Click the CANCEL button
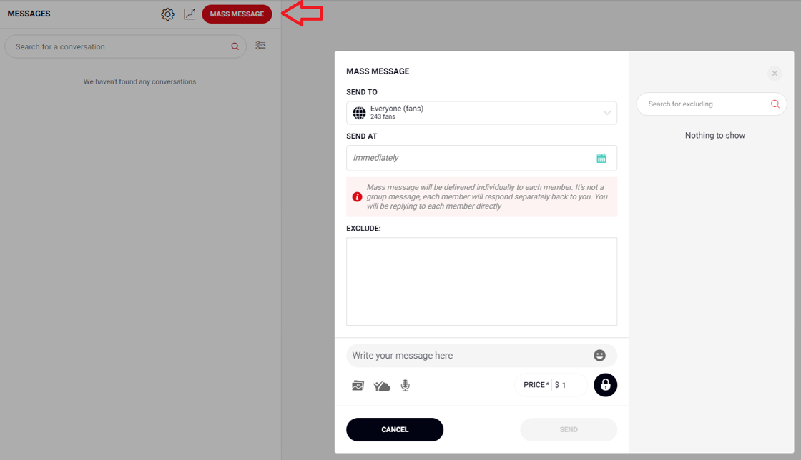Image resolution: width=801 pixels, height=460 pixels. 395,429
